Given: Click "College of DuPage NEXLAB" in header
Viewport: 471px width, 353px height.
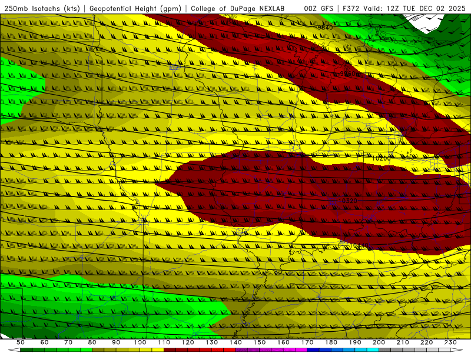Looking at the screenshot, I should pyautogui.click(x=238, y=8).
